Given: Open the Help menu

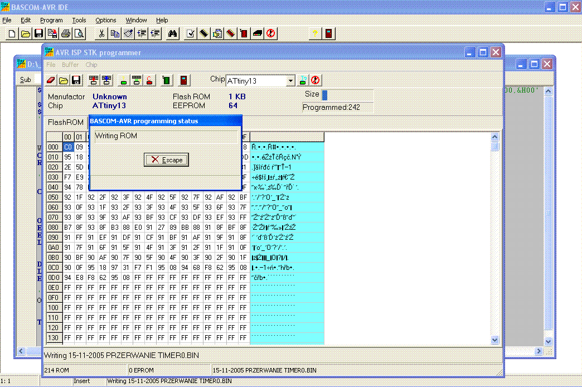Looking at the screenshot, I should [162, 20].
